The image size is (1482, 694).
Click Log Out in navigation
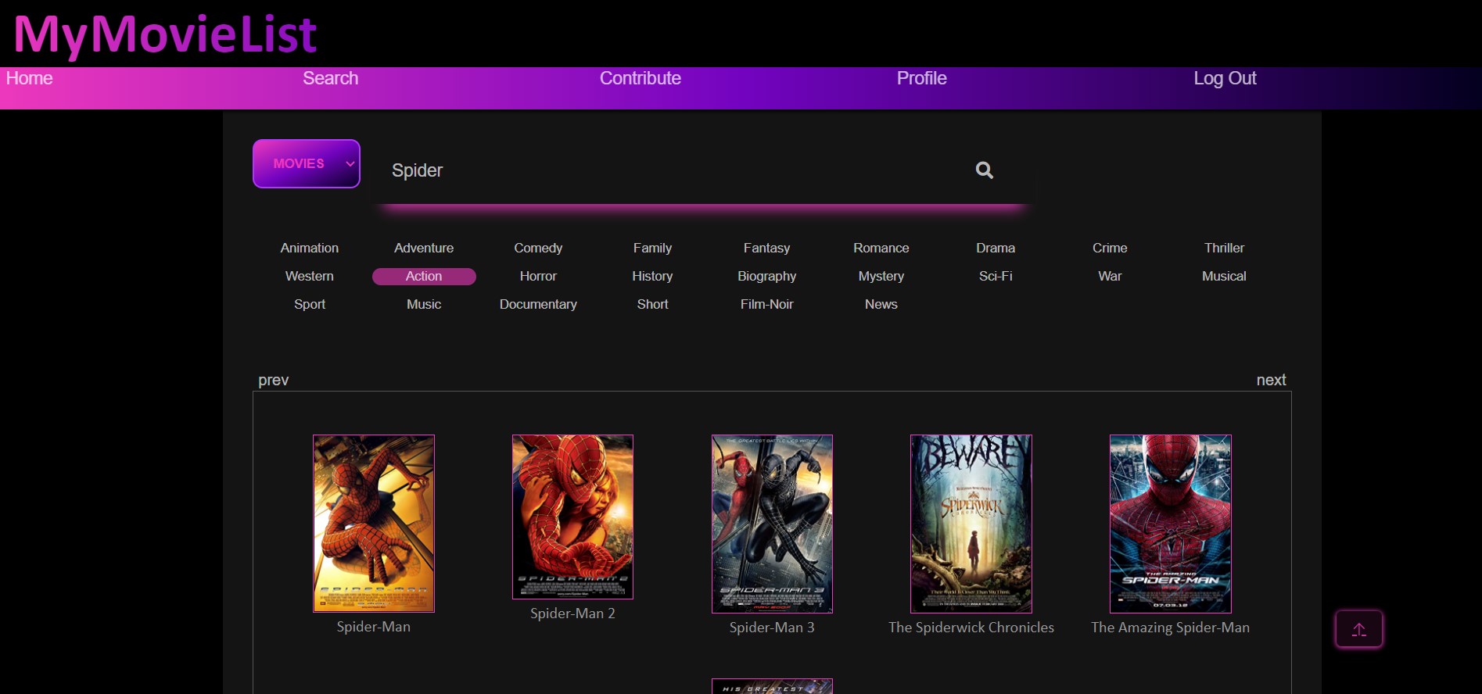click(x=1225, y=78)
